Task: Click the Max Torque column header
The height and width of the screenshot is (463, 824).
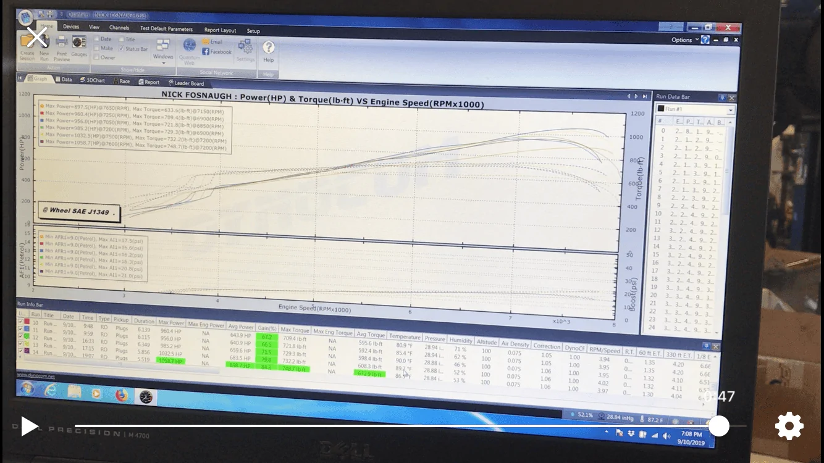Action: 295,330
